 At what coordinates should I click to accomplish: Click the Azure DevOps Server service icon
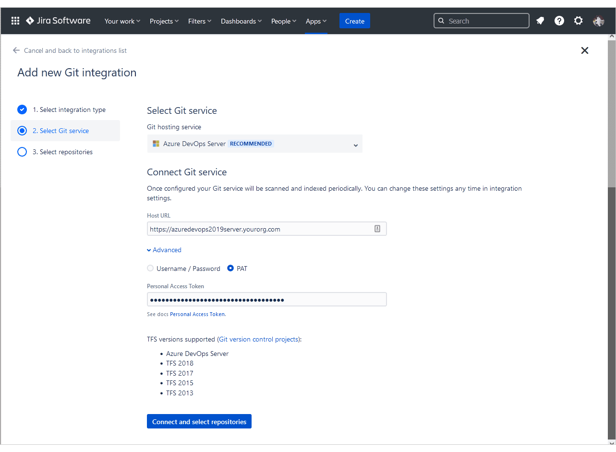click(155, 143)
